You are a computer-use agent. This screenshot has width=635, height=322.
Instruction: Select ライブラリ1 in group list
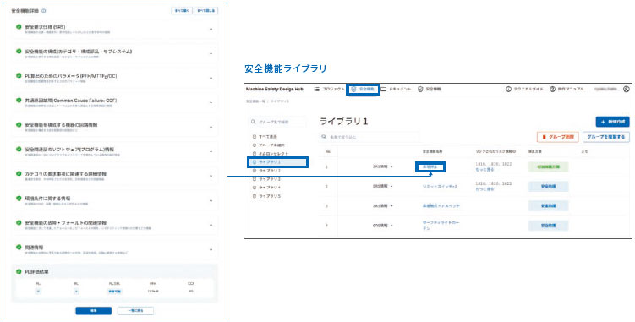278,162
